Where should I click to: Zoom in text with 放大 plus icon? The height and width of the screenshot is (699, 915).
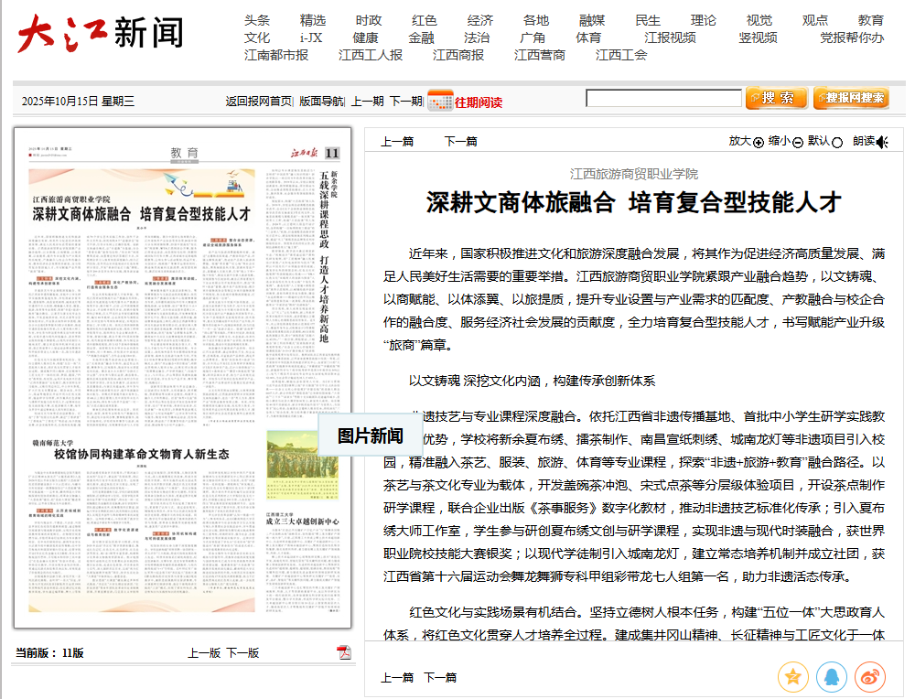(x=758, y=142)
